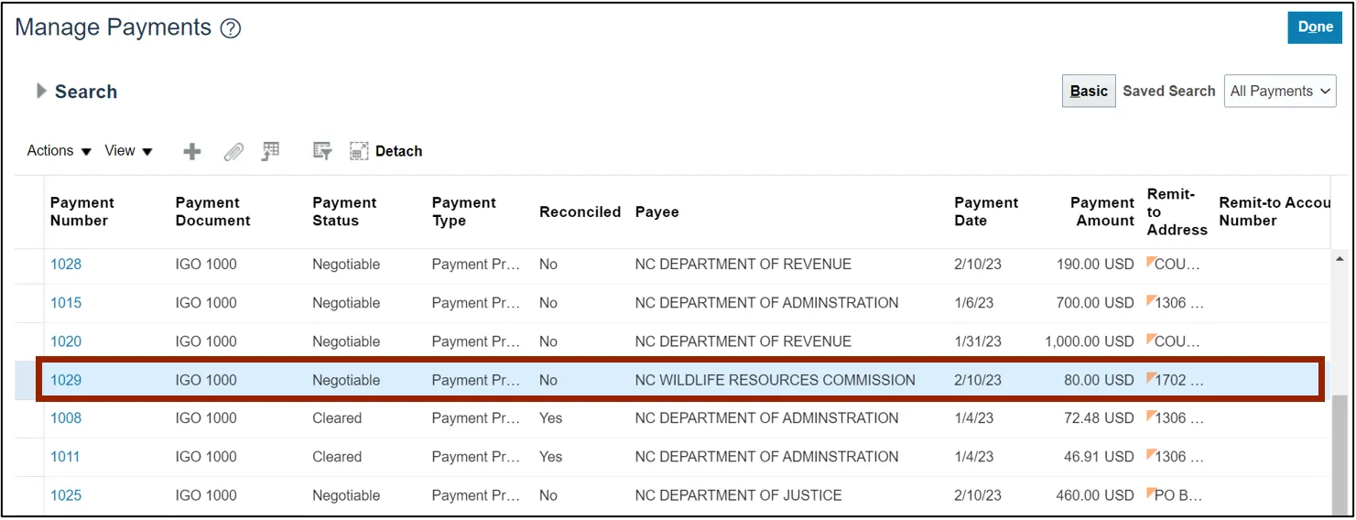Open payment number 1028 link

click(66, 265)
